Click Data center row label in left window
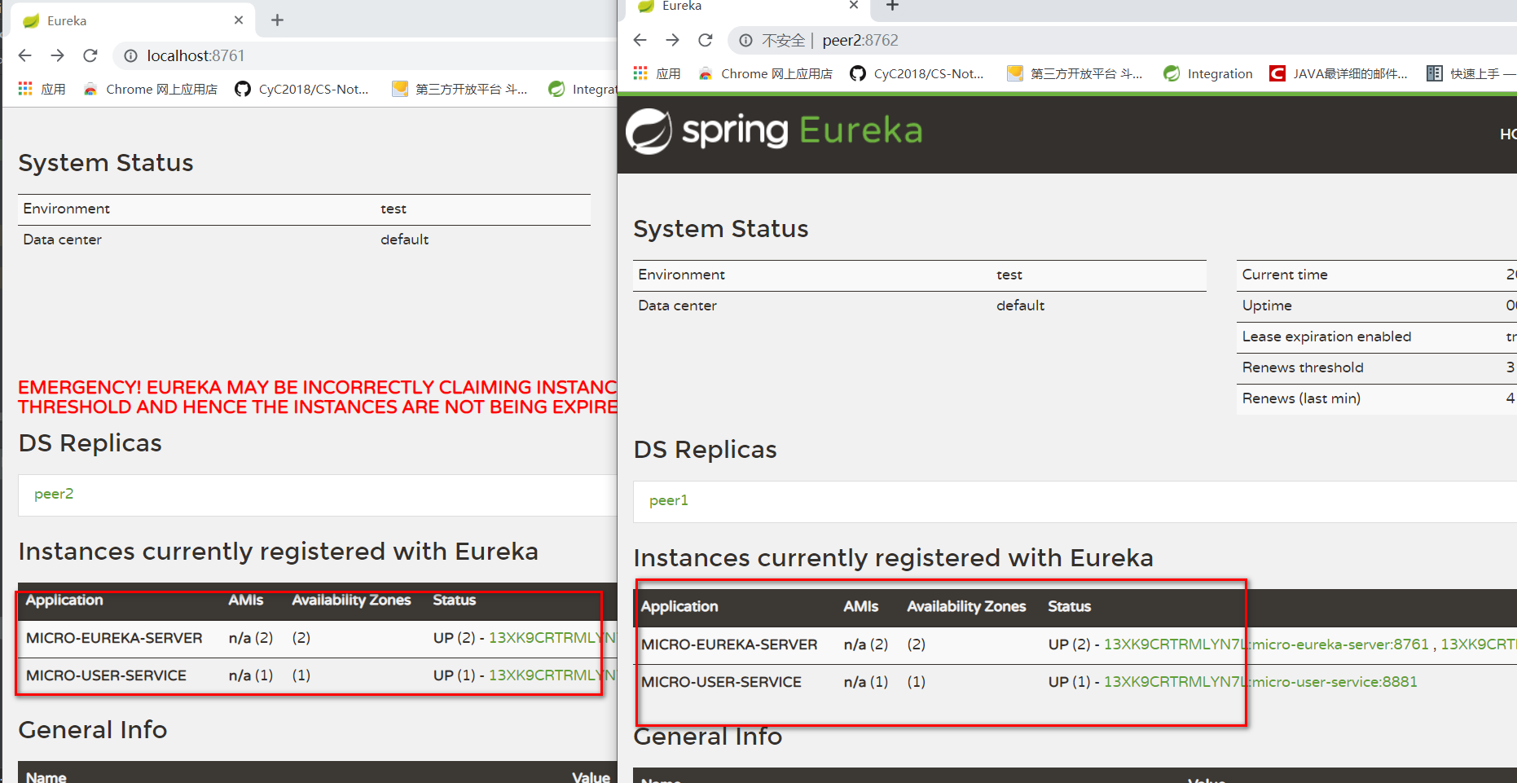 tap(62, 240)
